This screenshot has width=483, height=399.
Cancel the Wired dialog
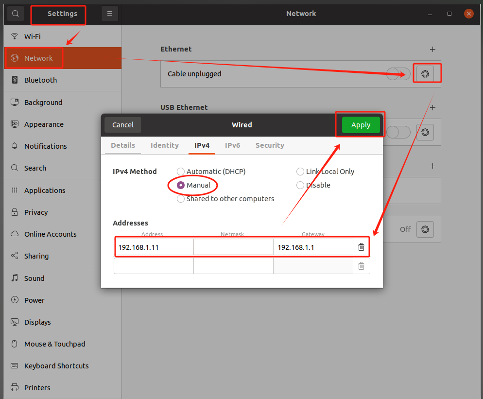[123, 125]
